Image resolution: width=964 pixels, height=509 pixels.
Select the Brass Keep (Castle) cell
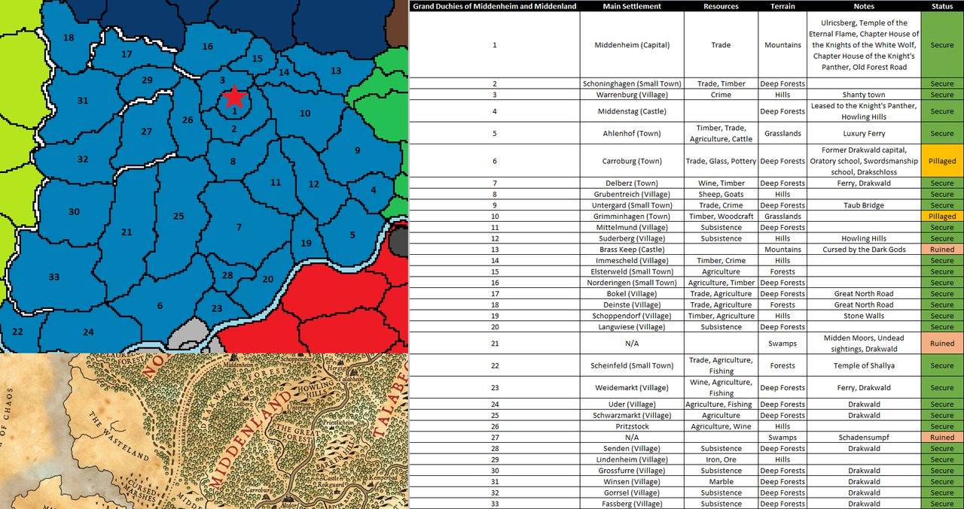632,249
